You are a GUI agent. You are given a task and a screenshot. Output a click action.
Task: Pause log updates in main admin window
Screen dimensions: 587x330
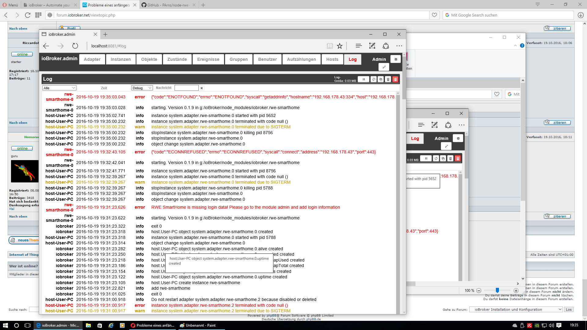364,79
